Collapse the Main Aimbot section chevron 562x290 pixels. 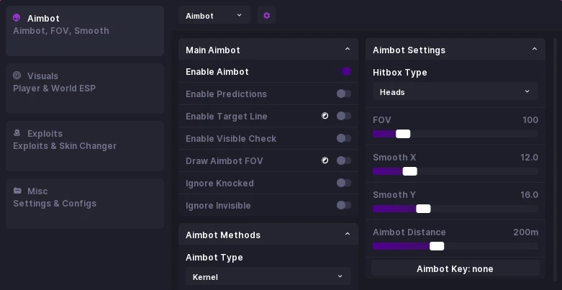tap(348, 49)
